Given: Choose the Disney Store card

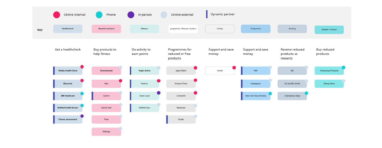Looking at the screenshot, I should pos(329,84).
